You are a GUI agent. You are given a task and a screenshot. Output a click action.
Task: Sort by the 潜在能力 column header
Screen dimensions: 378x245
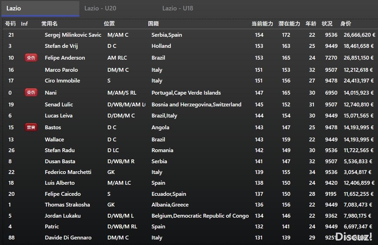tap(289, 24)
